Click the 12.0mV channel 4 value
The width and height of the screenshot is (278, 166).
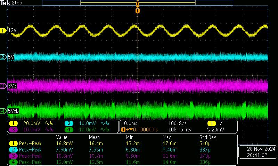point(65,162)
